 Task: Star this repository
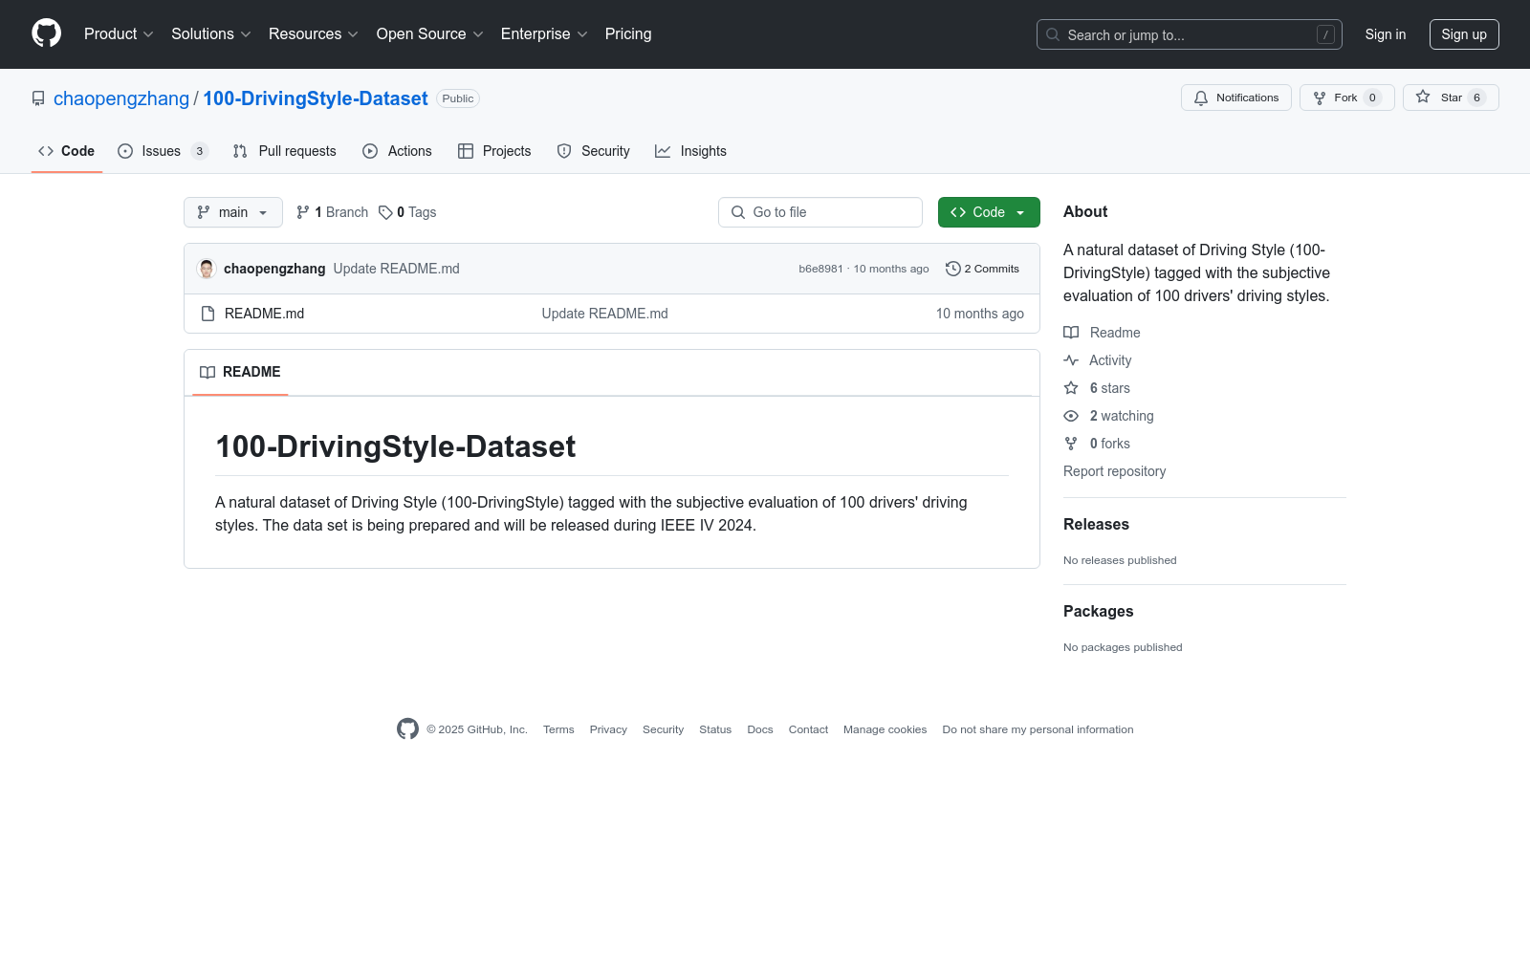(x=1450, y=98)
